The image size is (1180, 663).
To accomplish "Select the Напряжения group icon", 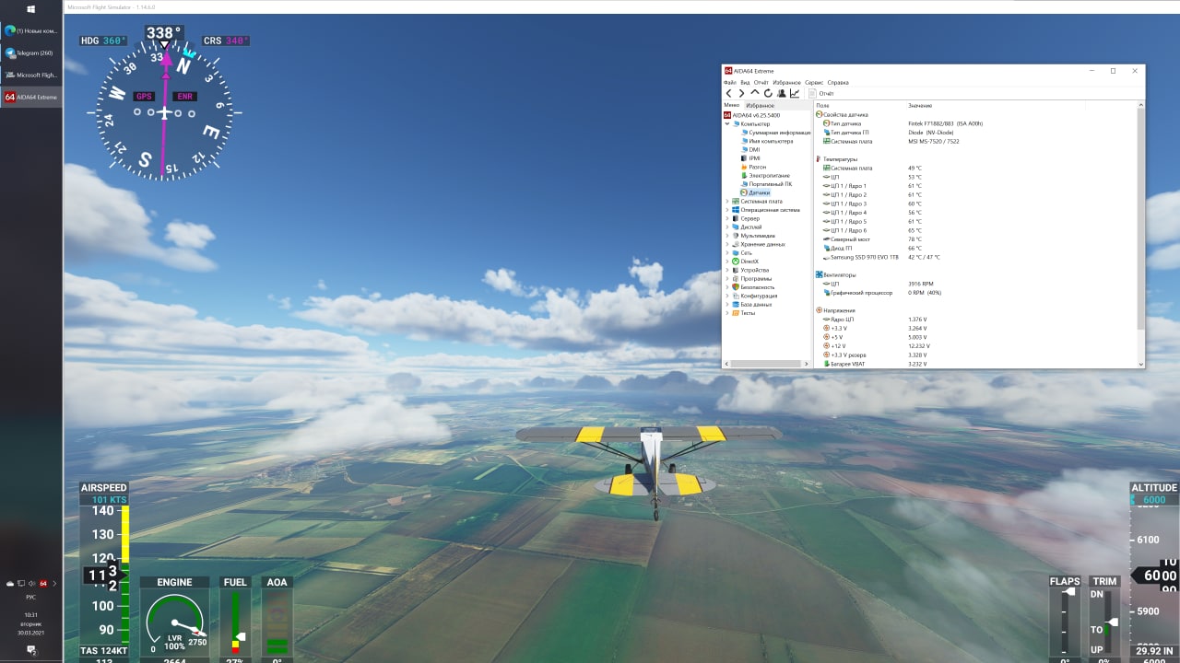I will click(x=819, y=310).
